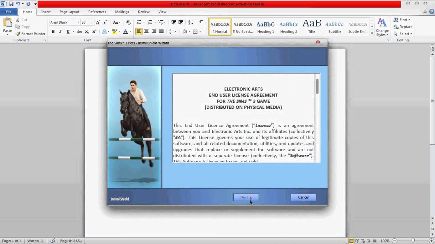Open the Mailings tab

click(x=122, y=12)
